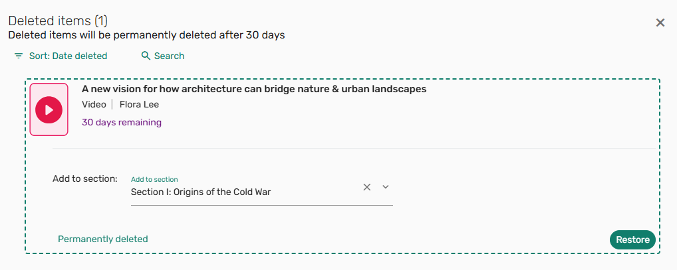Select the architecture video title

[x=253, y=89]
